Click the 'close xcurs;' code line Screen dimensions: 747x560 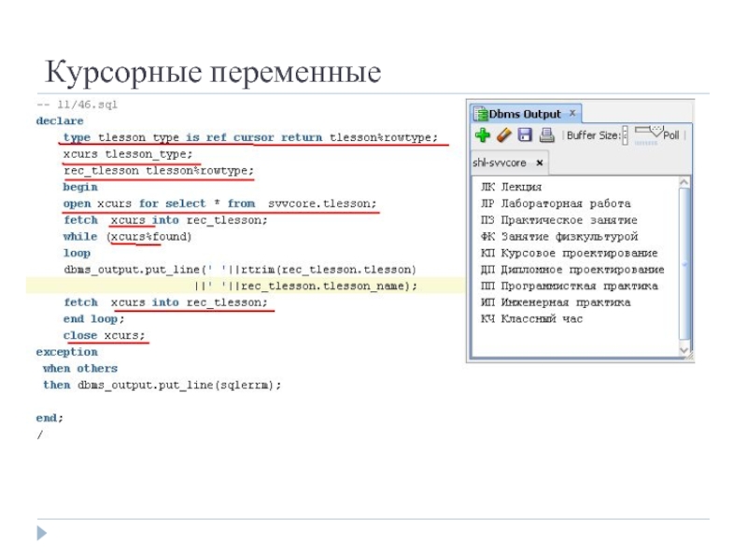104,336
